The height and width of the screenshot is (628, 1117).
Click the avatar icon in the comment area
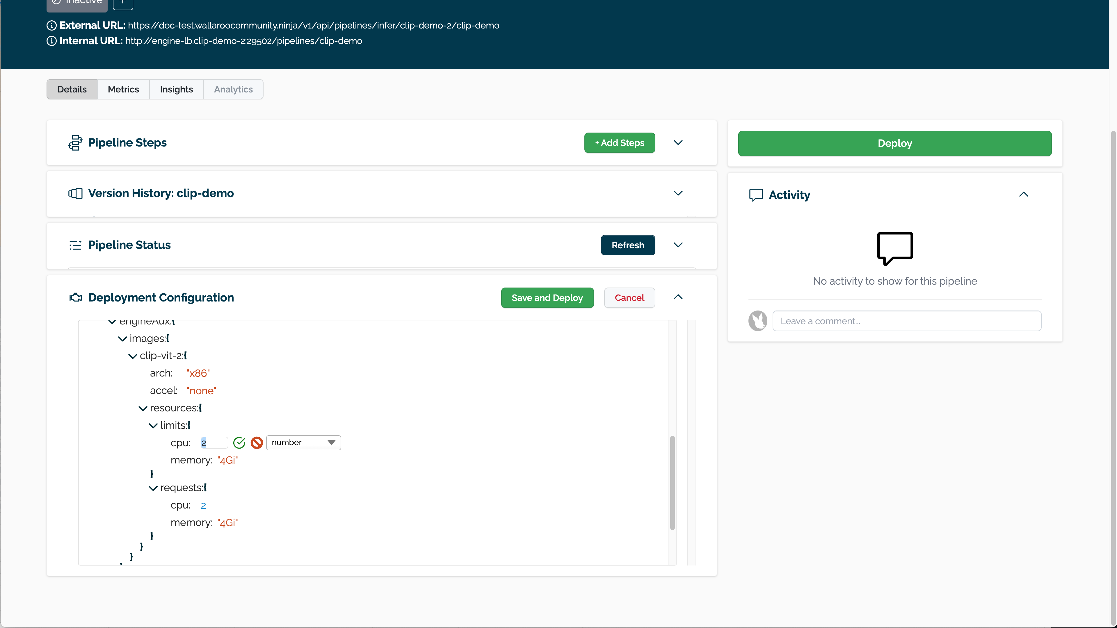coord(757,321)
